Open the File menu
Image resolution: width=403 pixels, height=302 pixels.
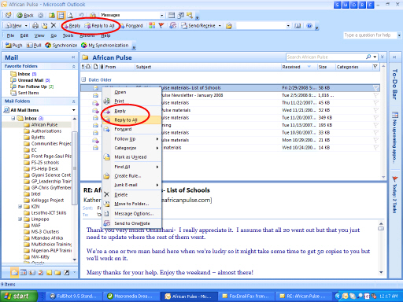[x=10, y=35]
